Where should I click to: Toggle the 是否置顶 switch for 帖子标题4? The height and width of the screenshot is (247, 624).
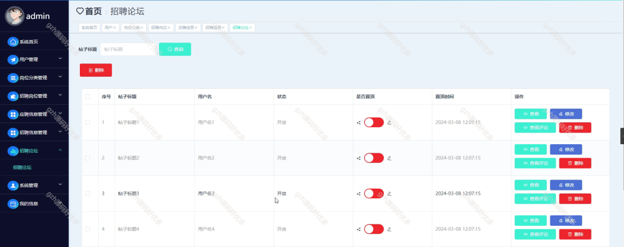(374, 229)
